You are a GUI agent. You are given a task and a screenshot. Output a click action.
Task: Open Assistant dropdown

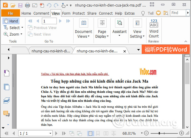(120, 28)
